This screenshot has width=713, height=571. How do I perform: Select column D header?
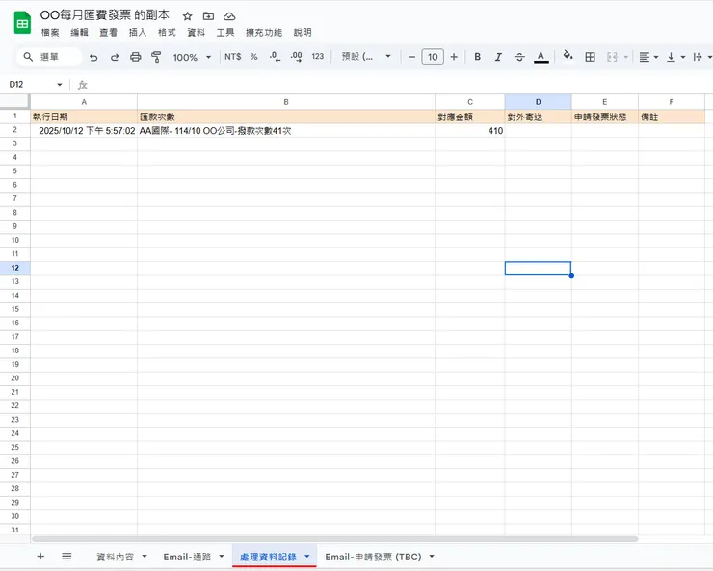click(x=538, y=102)
